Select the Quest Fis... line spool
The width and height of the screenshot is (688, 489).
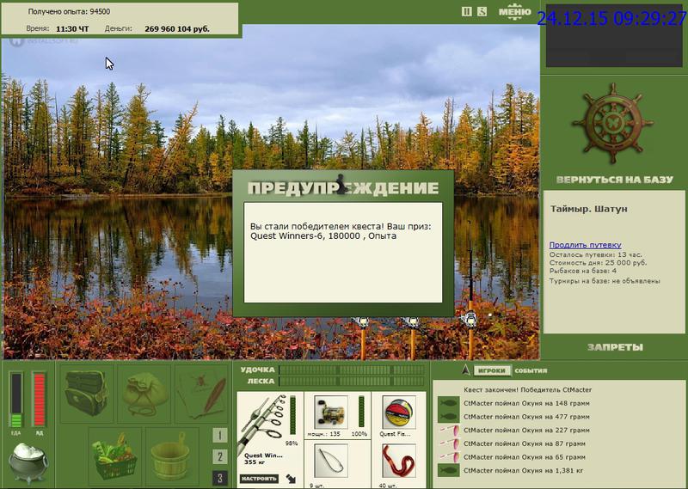pos(399,413)
